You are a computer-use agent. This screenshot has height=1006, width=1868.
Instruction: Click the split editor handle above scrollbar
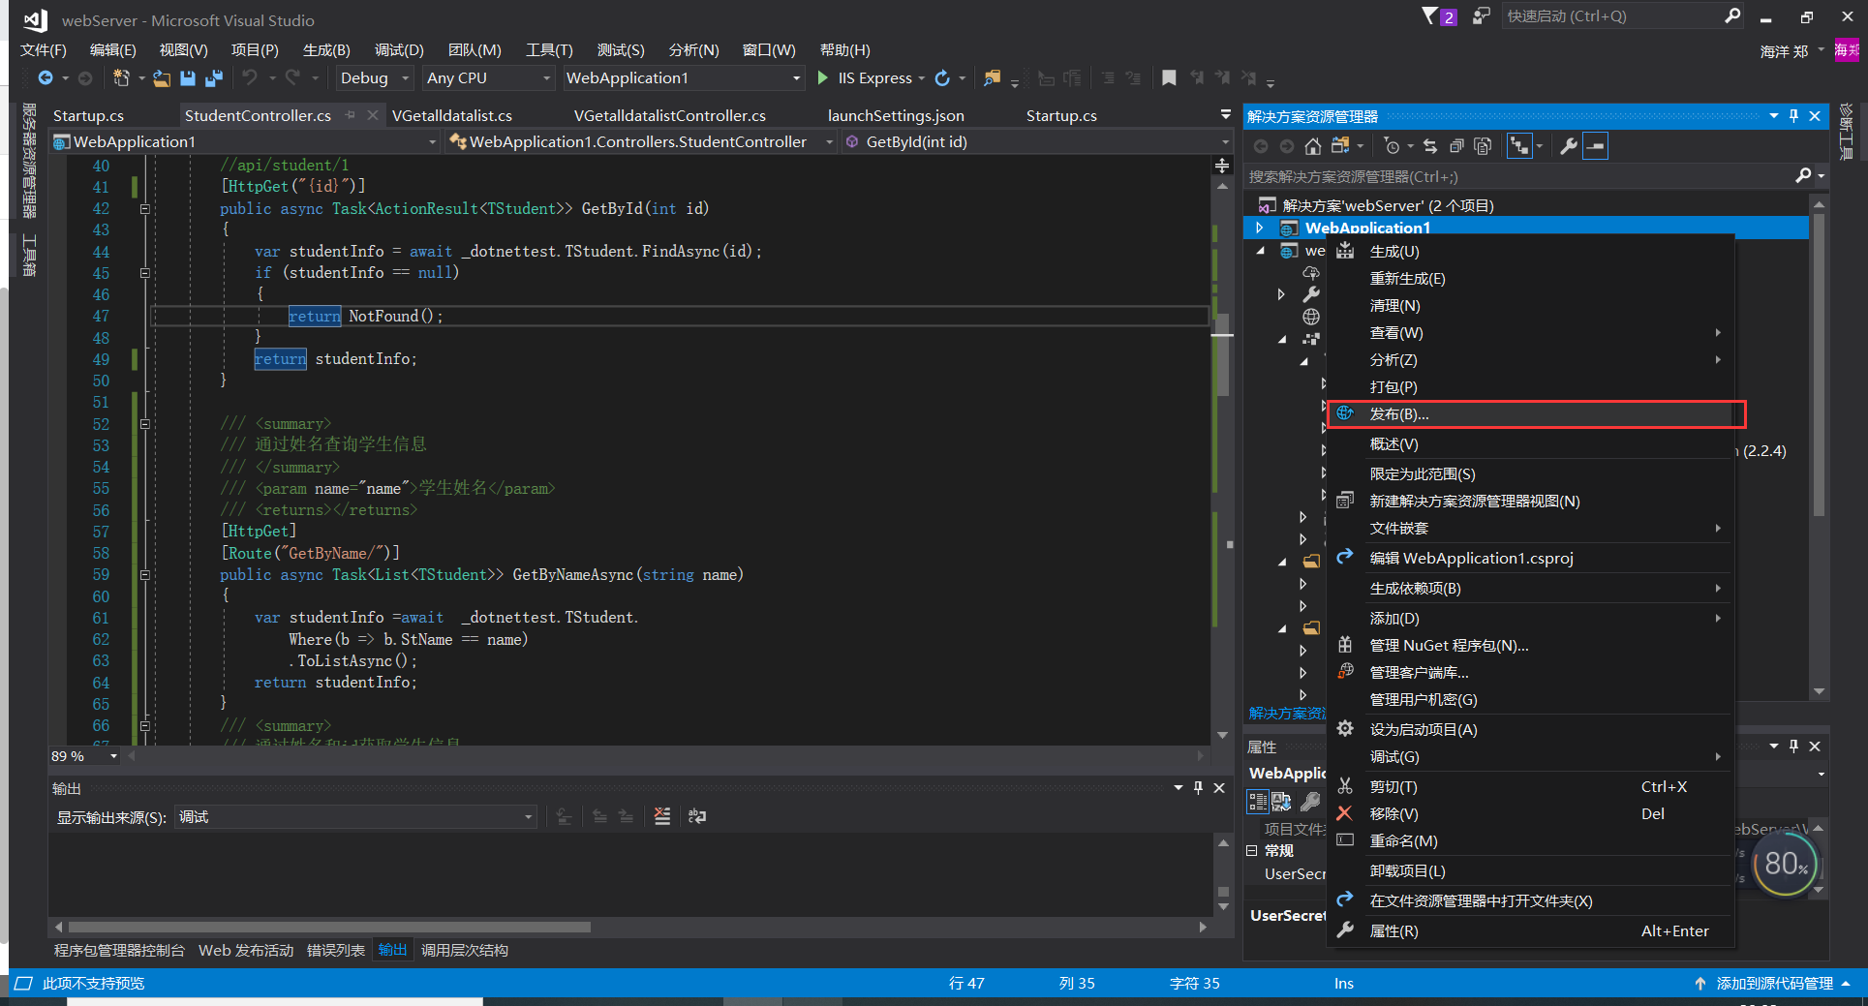[x=1222, y=166]
